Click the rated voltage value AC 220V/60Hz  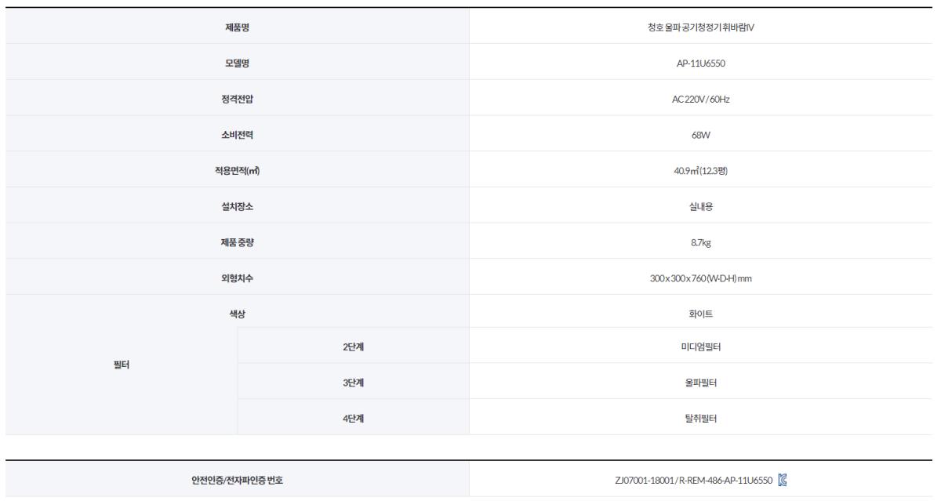[x=702, y=100]
